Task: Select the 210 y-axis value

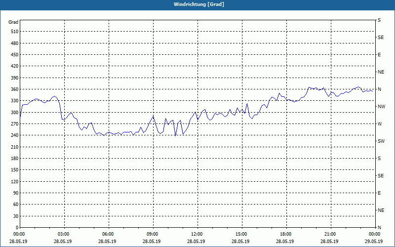Action: [15, 147]
